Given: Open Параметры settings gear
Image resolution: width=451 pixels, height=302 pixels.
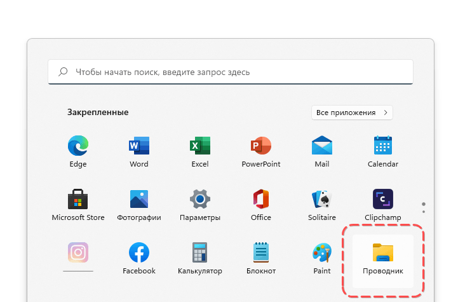Looking at the screenshot, I should pyautogui.click(x=200, y=205).
